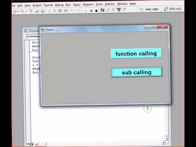Show the Toolbox via hammer icon
This screenshot has height=147, width=196.
tap(124, 10)
